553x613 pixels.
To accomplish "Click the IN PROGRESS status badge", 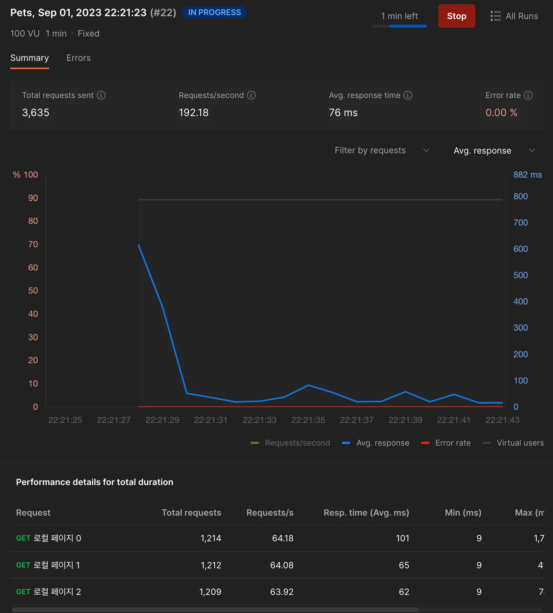I will (x=214, y=12).
